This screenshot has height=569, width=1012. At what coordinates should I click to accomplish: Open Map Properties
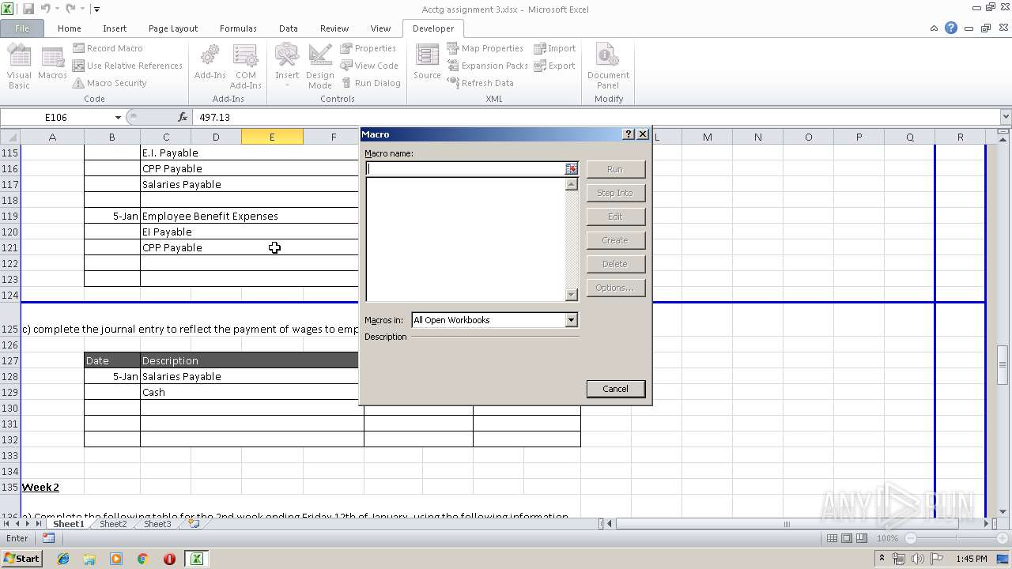pos(485,48)
